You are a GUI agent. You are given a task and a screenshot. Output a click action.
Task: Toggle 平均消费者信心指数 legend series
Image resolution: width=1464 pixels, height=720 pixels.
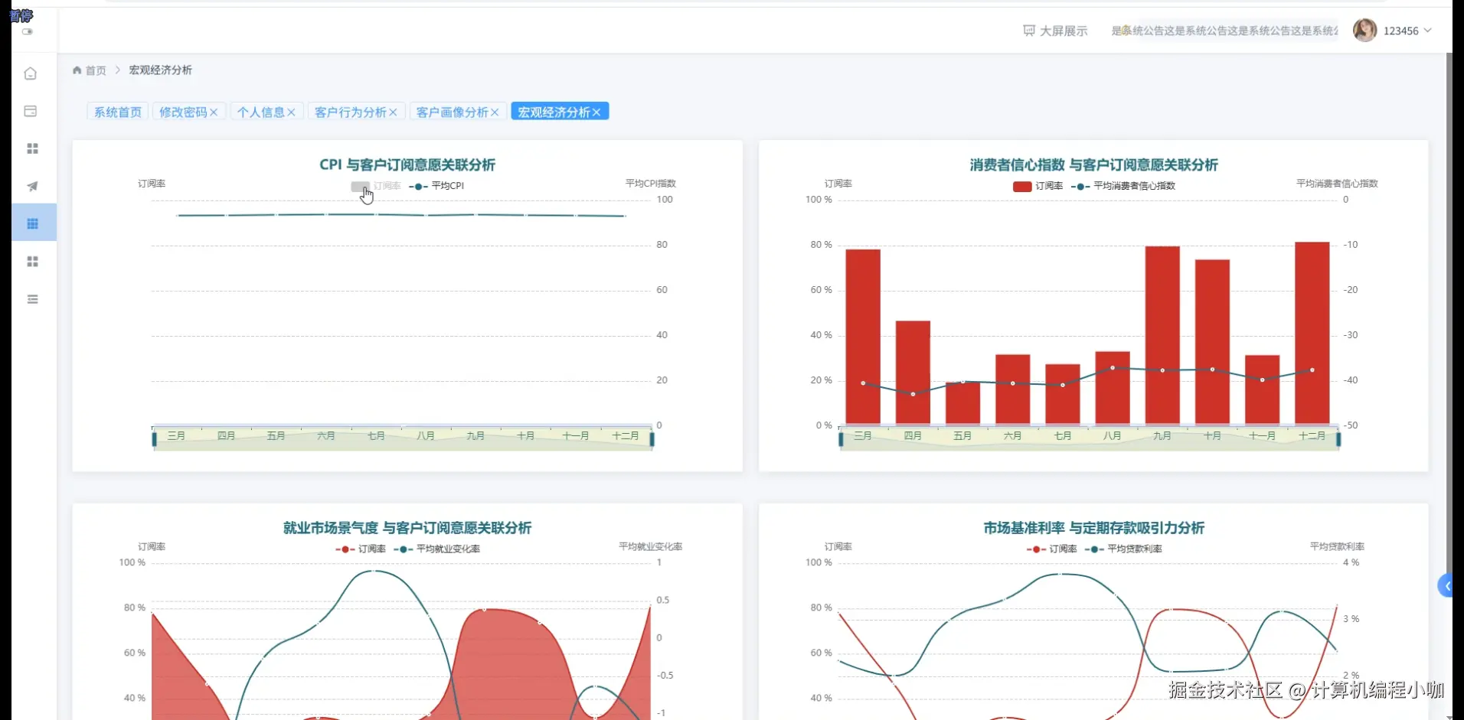click(1123, 186)
